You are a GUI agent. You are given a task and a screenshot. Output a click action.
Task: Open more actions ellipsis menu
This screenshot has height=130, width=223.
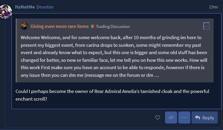coord(184,118)
